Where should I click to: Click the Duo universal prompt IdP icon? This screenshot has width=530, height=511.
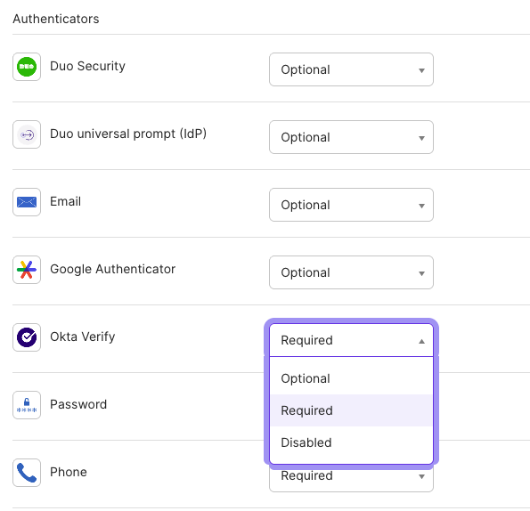[x=27, y=134]
